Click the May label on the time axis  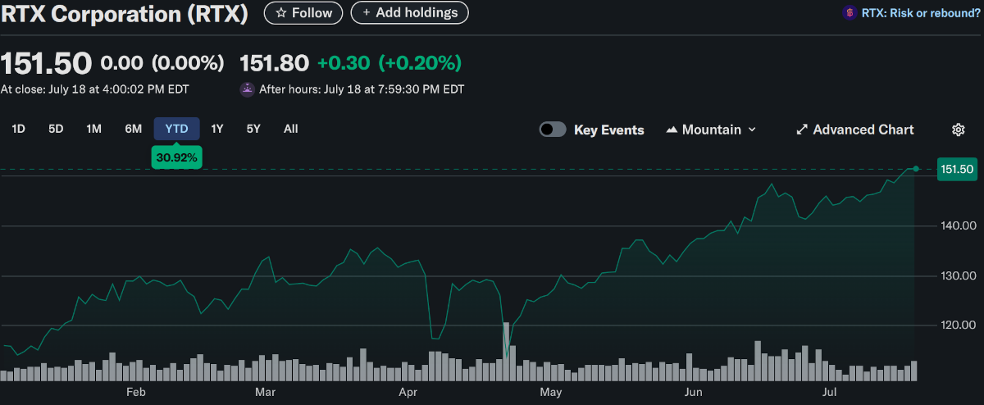tap(551, 393)
